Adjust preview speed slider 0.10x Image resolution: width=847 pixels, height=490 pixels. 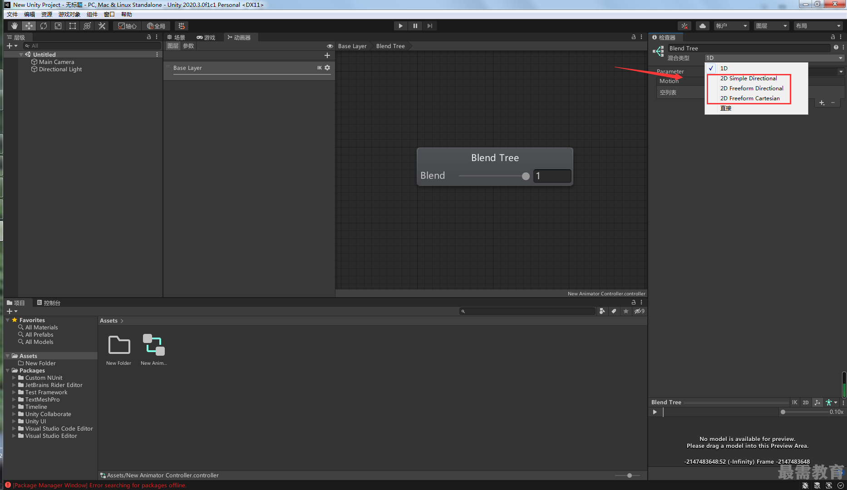click(805, 412)
